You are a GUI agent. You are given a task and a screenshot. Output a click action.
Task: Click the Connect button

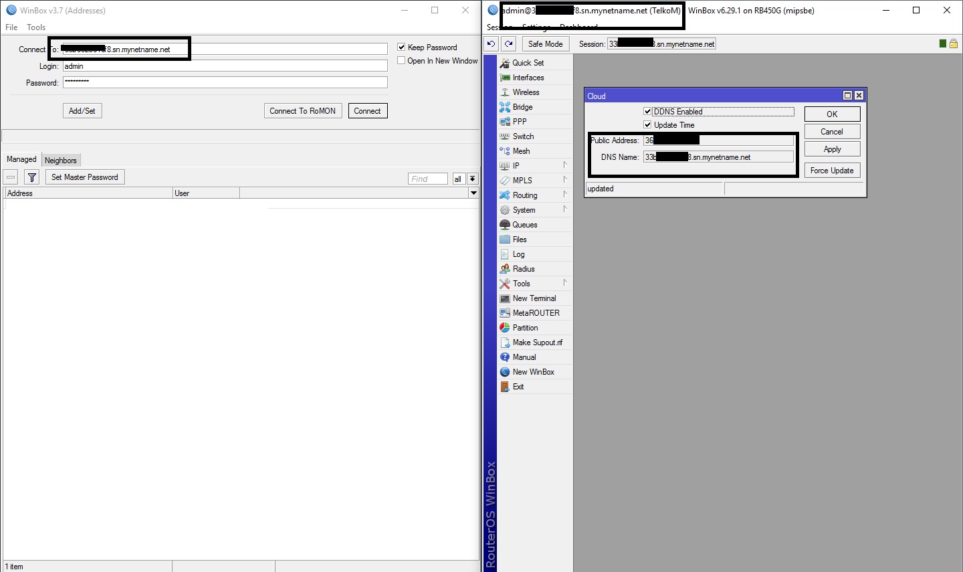click(367, 111)
